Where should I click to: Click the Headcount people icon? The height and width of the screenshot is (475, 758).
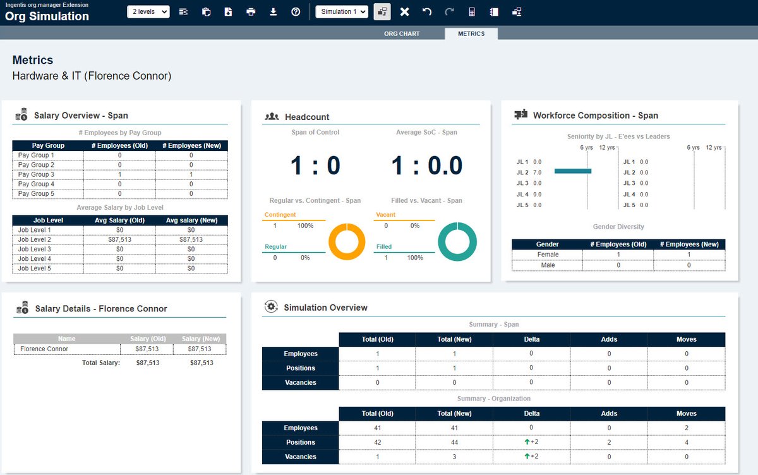pyautogui.click(x=272, y=116)
